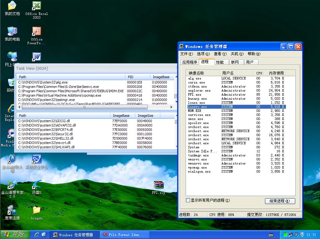Open the bingdu folder icon
This screenshot has width=320, height=239.
37,211
